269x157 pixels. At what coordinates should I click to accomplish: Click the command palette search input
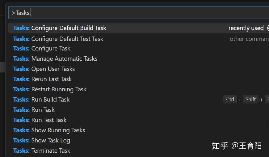tap(139, 13)
